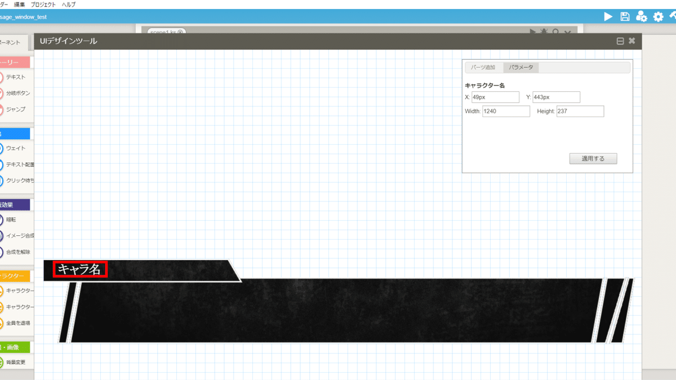Collapse the UIデザインツール window
Screen dimensions: 676x380
(620, 41)
